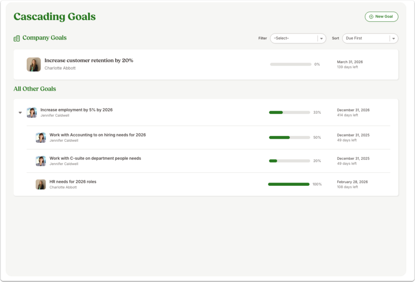Collapse the Increase employment goal tree
The image size is (415, 282).
(x=20, y=113)
